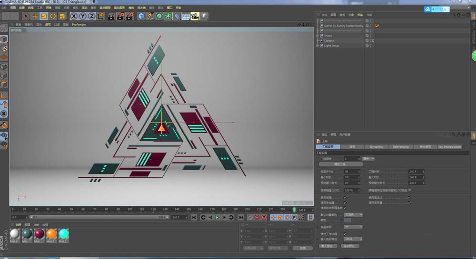The height and width of the screenshot is (259, 476).
Task: Click the Camera object toolbar icon
Action: 195,16
